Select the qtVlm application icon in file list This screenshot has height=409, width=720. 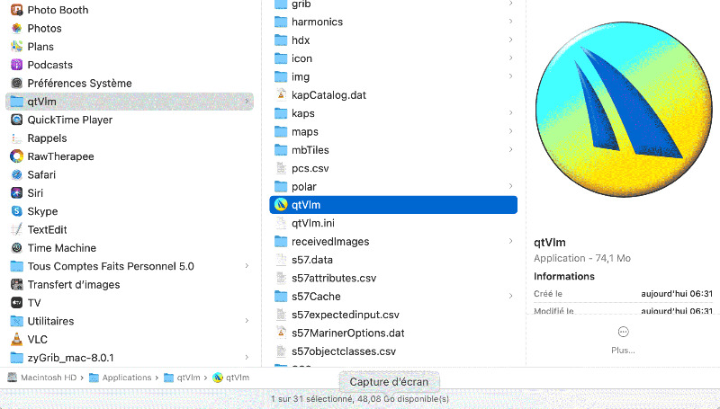click(x=281, y=205)
